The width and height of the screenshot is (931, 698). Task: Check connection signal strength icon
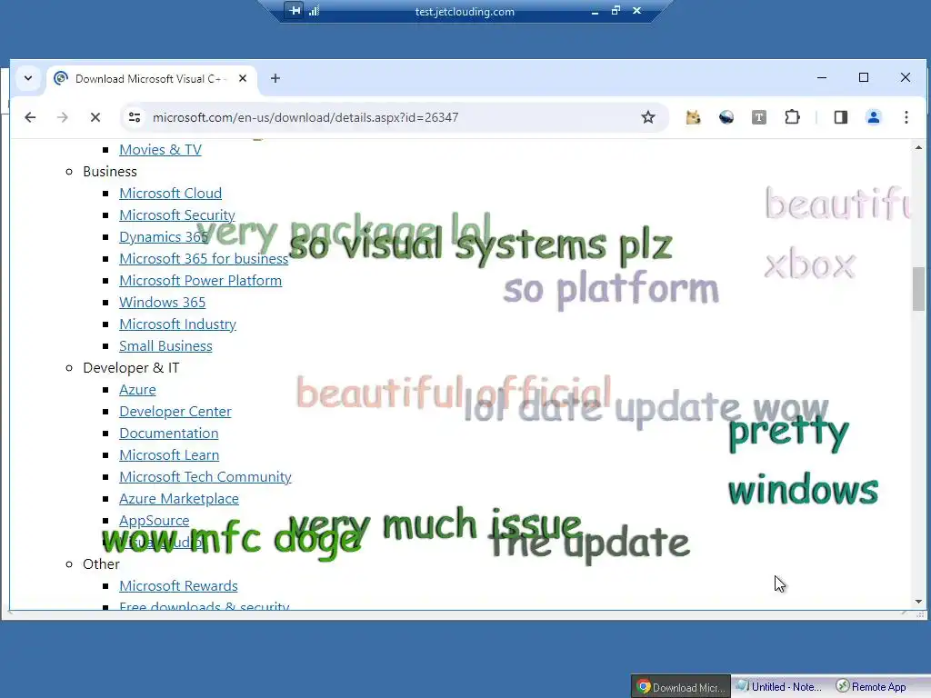(x=315, y=11)
